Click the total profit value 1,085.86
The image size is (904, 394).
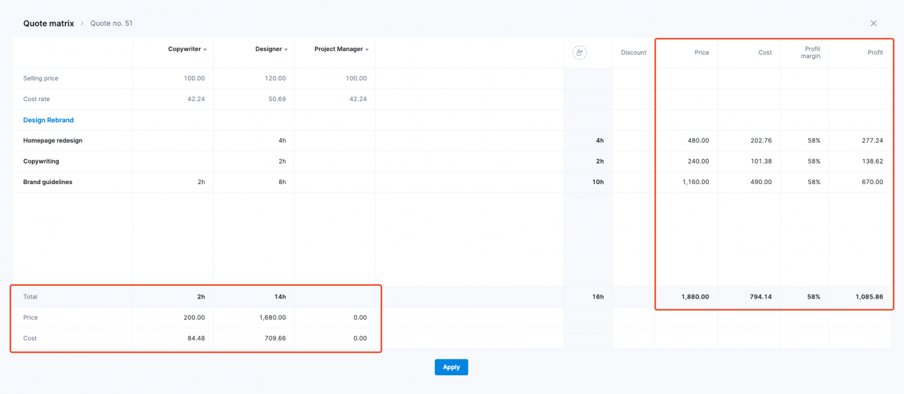coord(869,297)
